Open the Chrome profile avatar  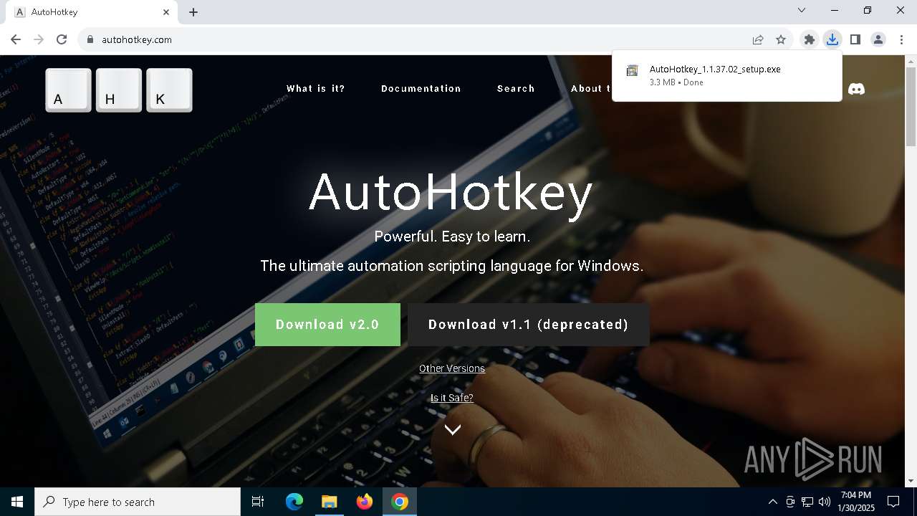click(878, 39)
